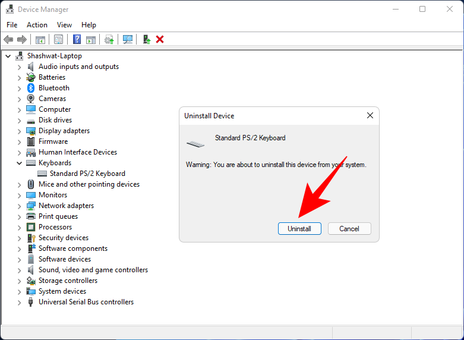Select Human Interface Devices label

point(78,152)
